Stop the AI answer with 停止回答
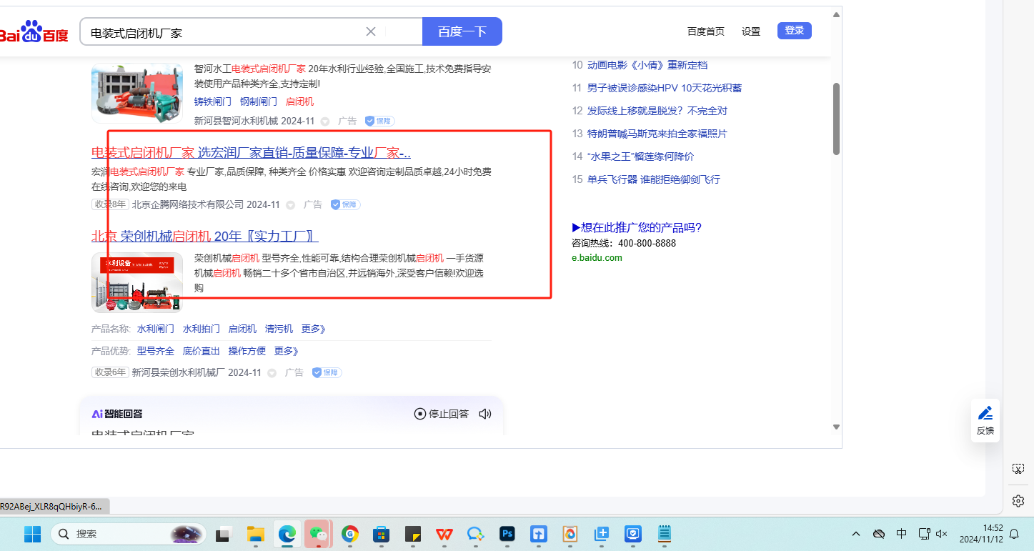 click(442, 414)
